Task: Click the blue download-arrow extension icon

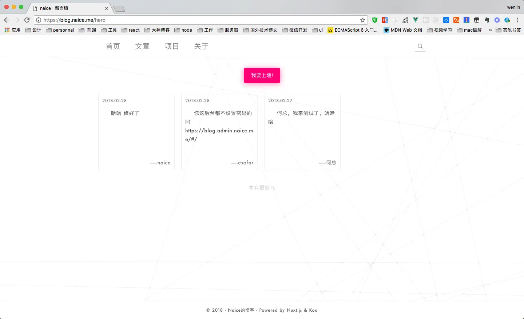Action: point(446,20)
